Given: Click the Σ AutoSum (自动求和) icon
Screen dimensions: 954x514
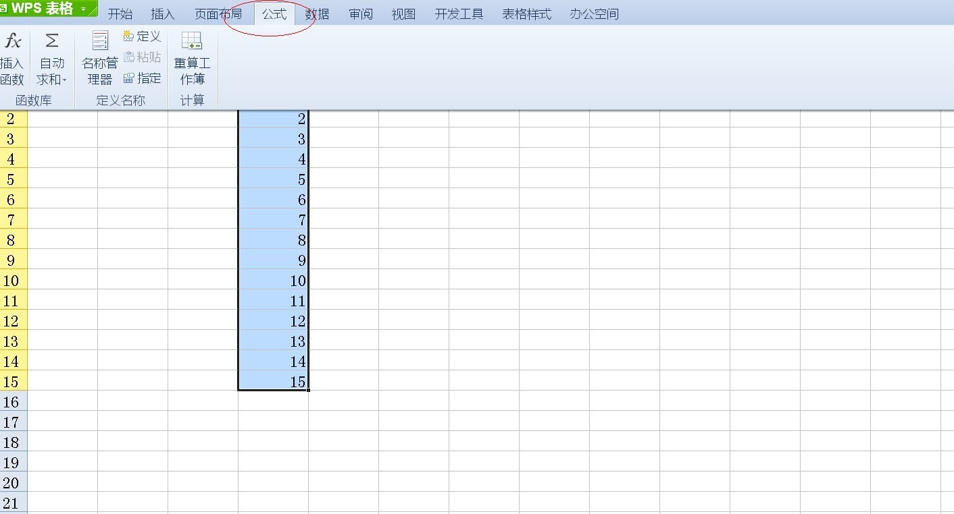Looking at the screenshot, I should coord(52,40).
